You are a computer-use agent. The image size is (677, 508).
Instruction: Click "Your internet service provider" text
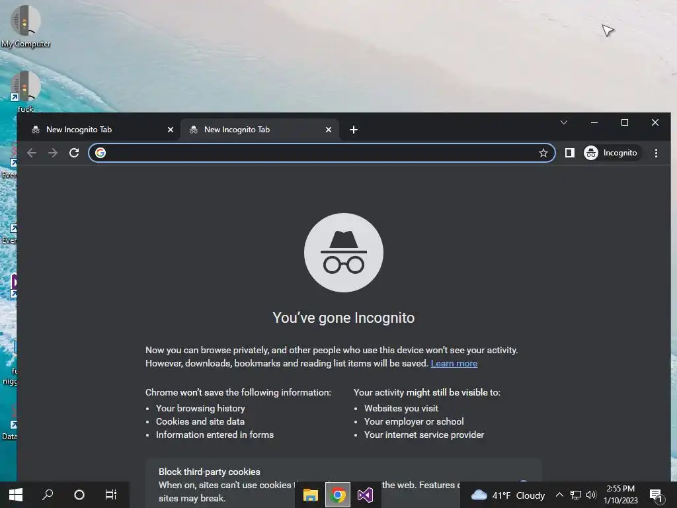[x=424, y=435]
